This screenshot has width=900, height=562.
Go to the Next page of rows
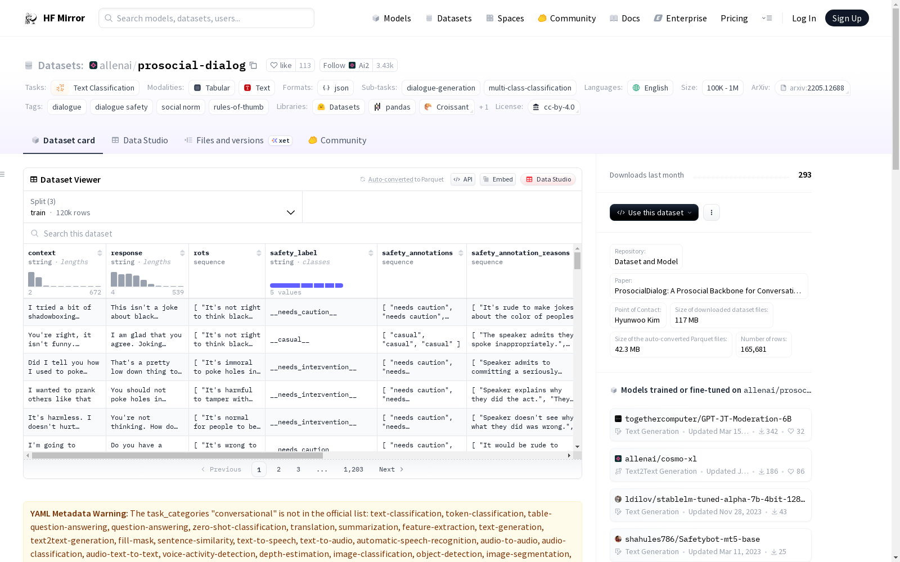pos(391,469)
